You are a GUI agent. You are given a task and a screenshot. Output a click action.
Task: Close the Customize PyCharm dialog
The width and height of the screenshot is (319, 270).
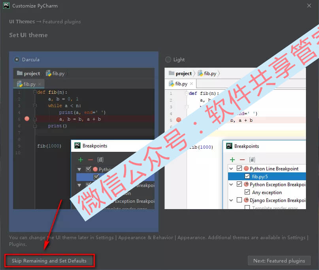pyautogui.click(x=309, y=6)
